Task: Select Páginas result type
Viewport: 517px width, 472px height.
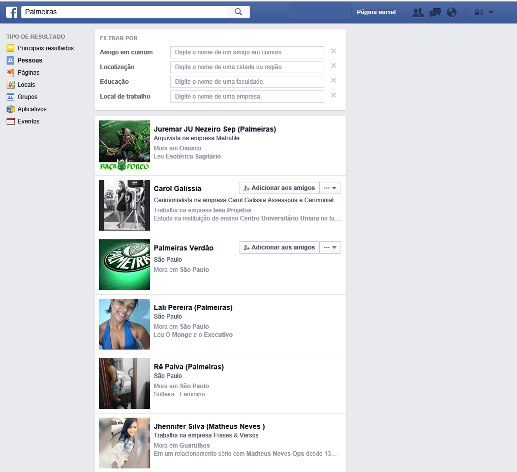Action: (28, 73)
